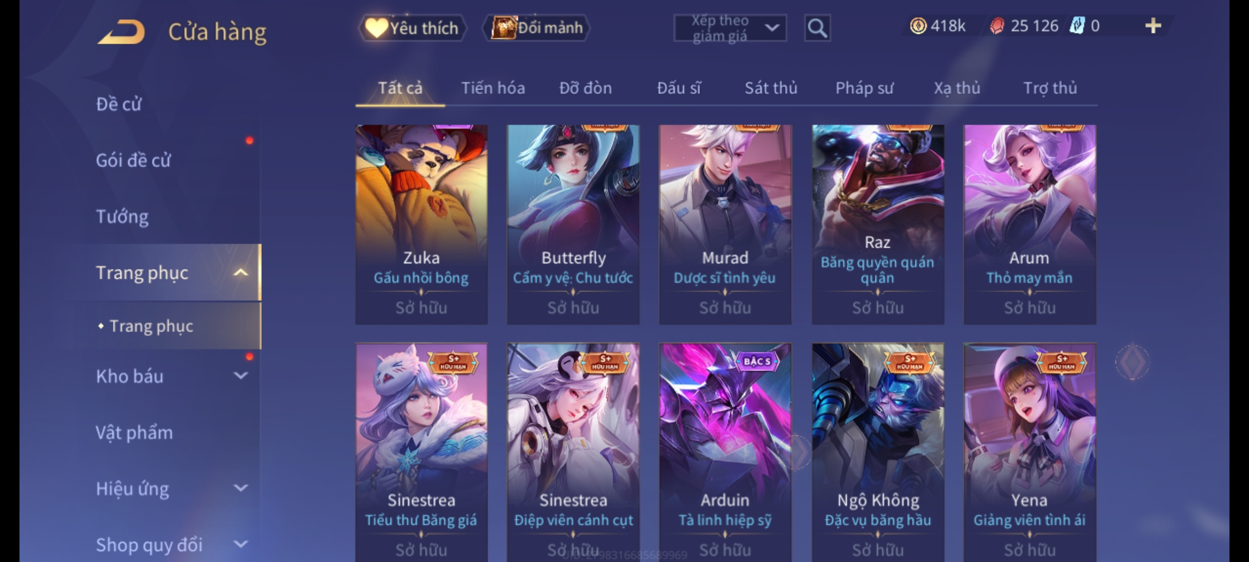The width and height of the screenshot is (1249, 562).
Task: Select the Arduin Tà linh hiệp sỹ card
Action: [x=725, y=452]
